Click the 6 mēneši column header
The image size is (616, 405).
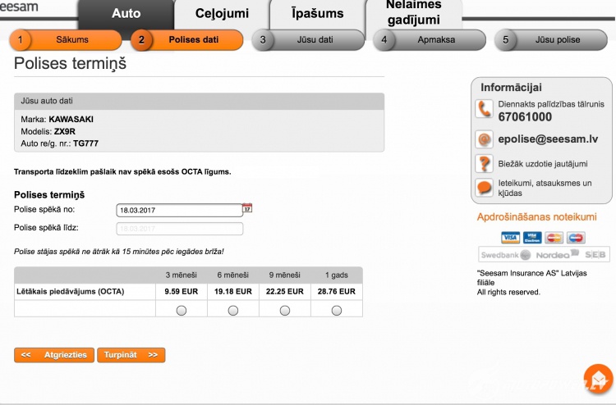(233, 275)
